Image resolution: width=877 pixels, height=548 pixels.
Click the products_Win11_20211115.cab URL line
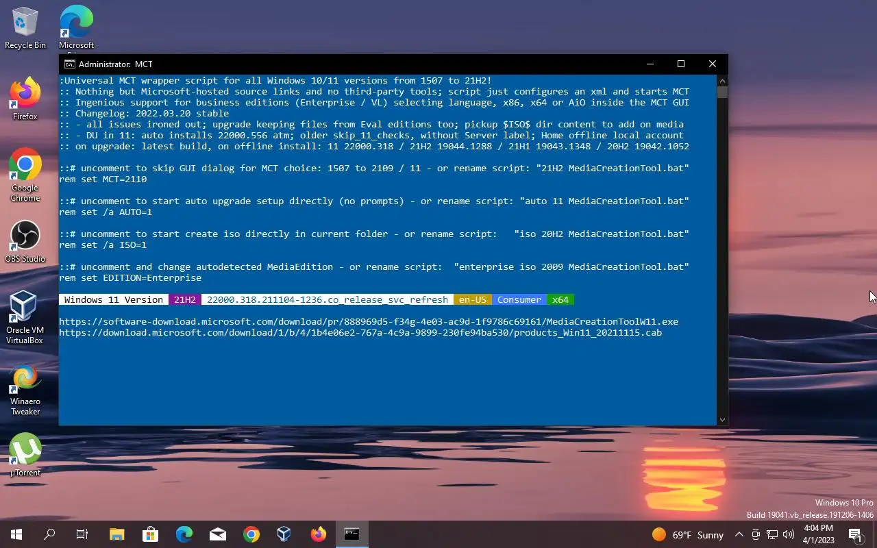[x=360, y=332]
